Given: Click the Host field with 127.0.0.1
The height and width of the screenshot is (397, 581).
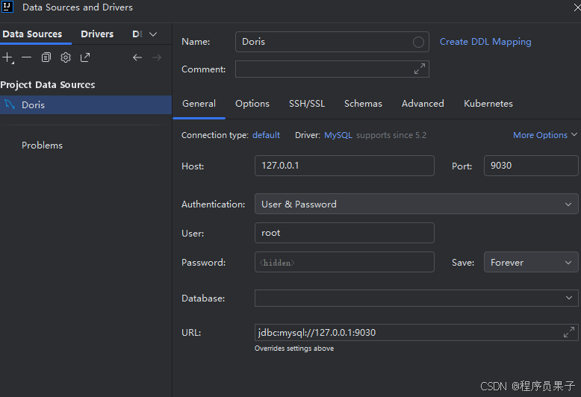Looking at the screenshot, I should point(344,166).
